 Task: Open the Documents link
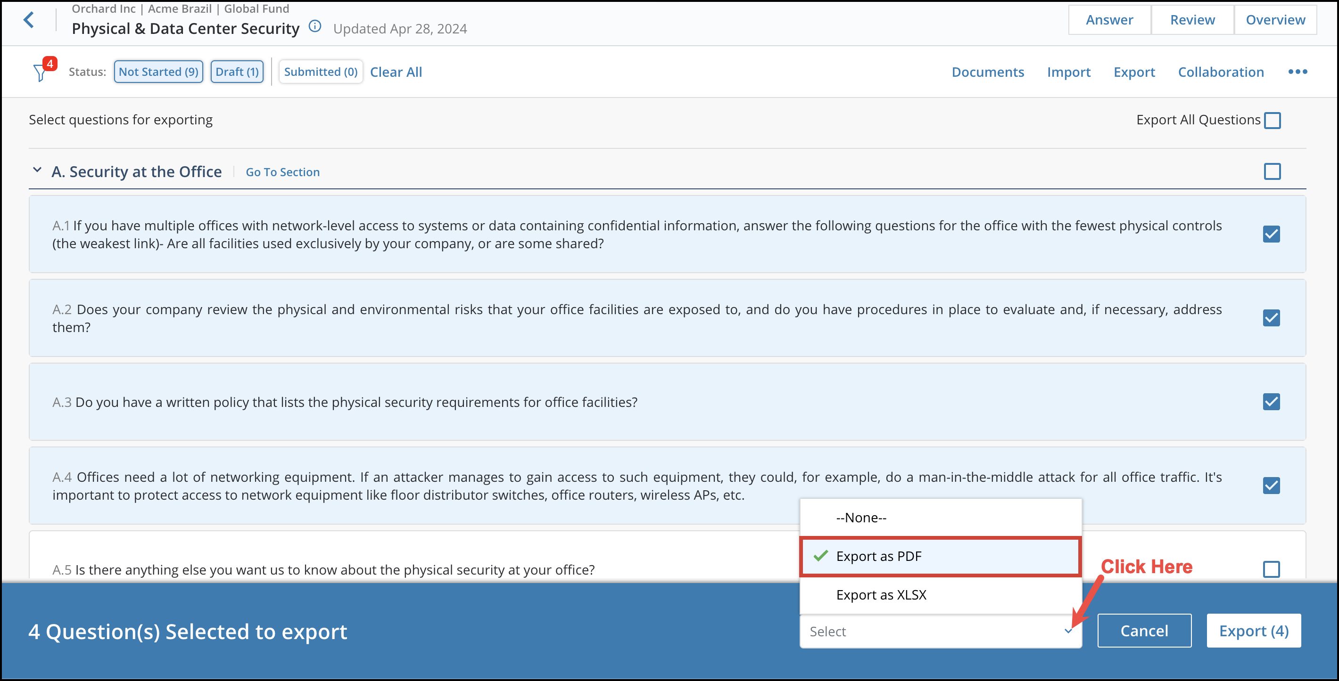988,72
